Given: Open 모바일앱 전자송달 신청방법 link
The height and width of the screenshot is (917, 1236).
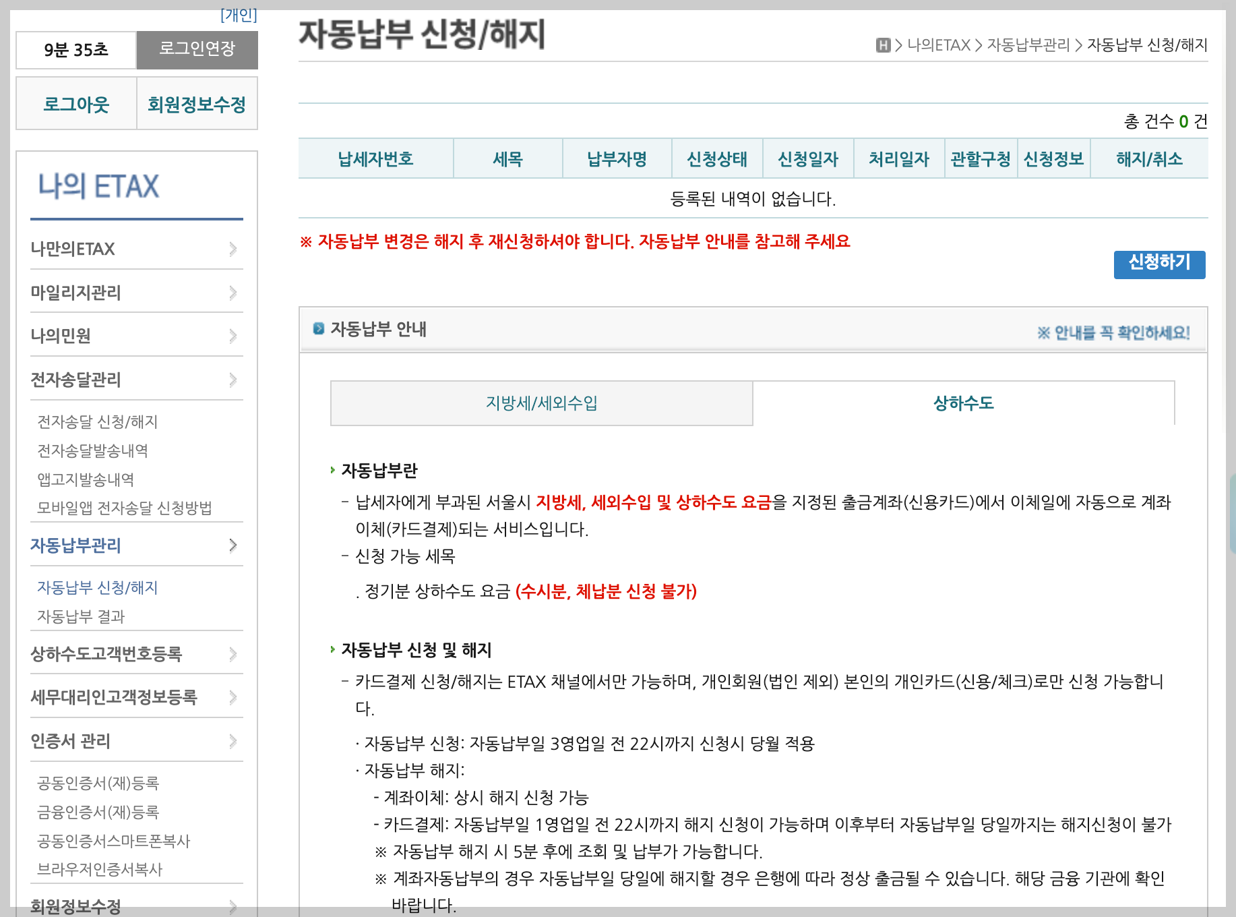Looking at the screenshot, I should (x=125, y=508).
